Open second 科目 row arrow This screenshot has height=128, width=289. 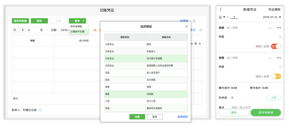[280, 67]
